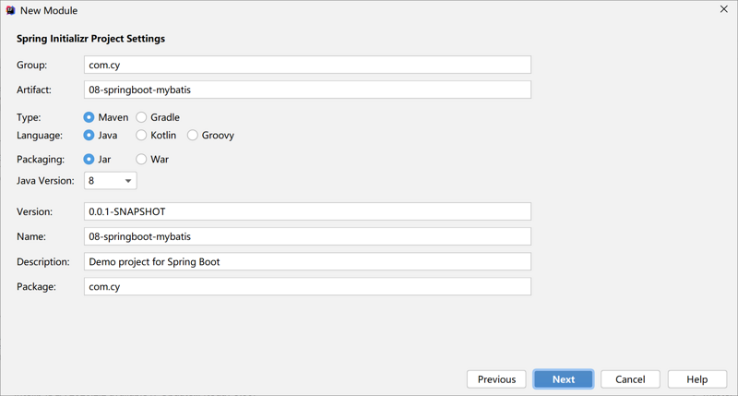The image size is (738, 396).
Task: Edit the Description field text
Action: click(307, 261)
